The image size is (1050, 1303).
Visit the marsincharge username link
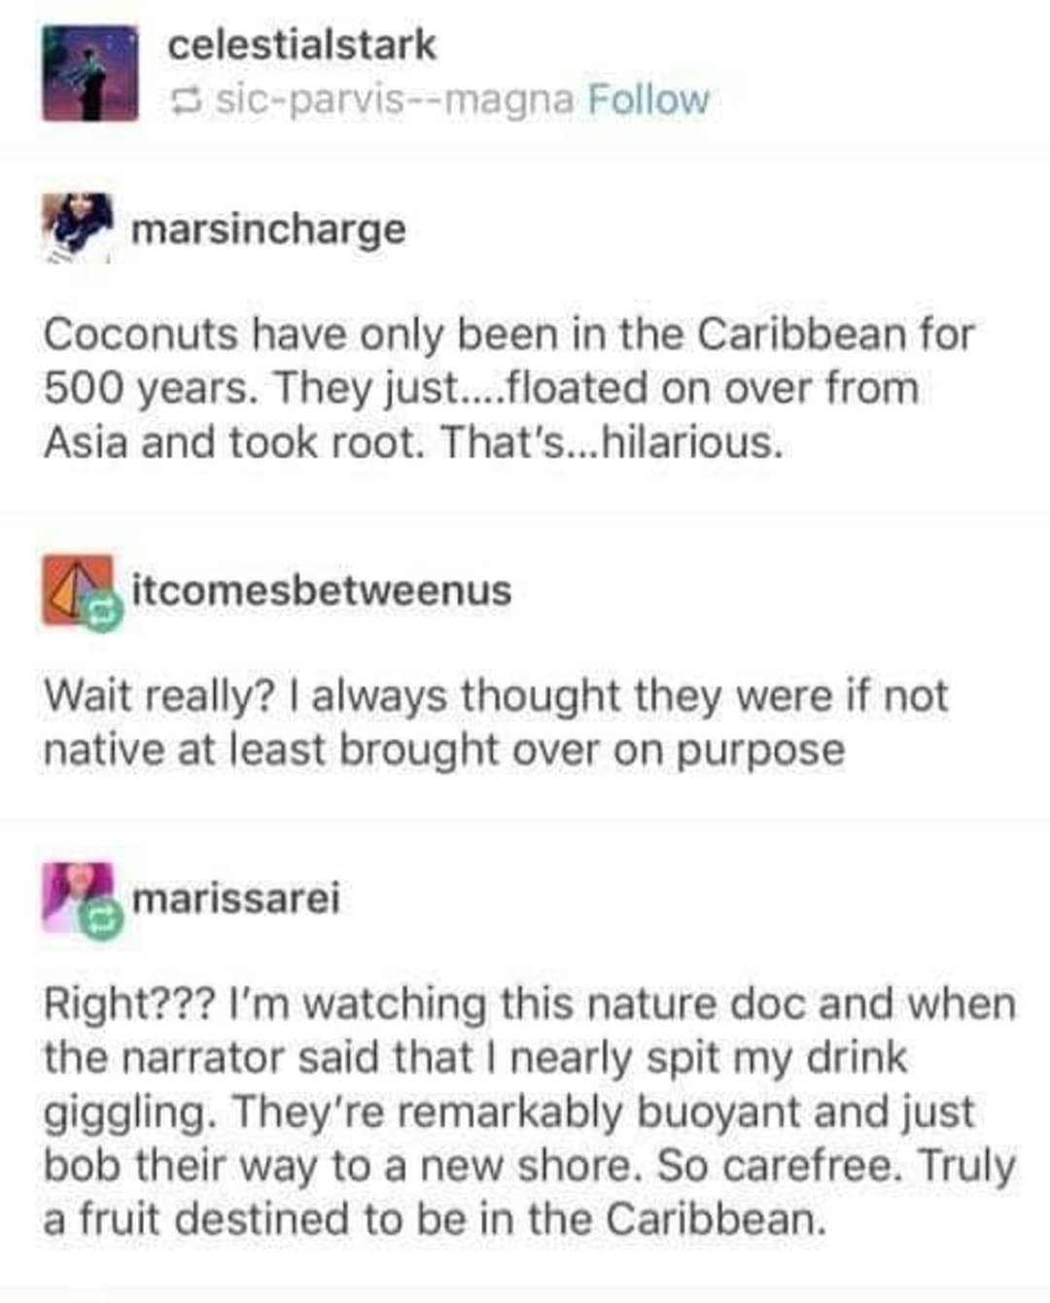(x=268, y=230)
